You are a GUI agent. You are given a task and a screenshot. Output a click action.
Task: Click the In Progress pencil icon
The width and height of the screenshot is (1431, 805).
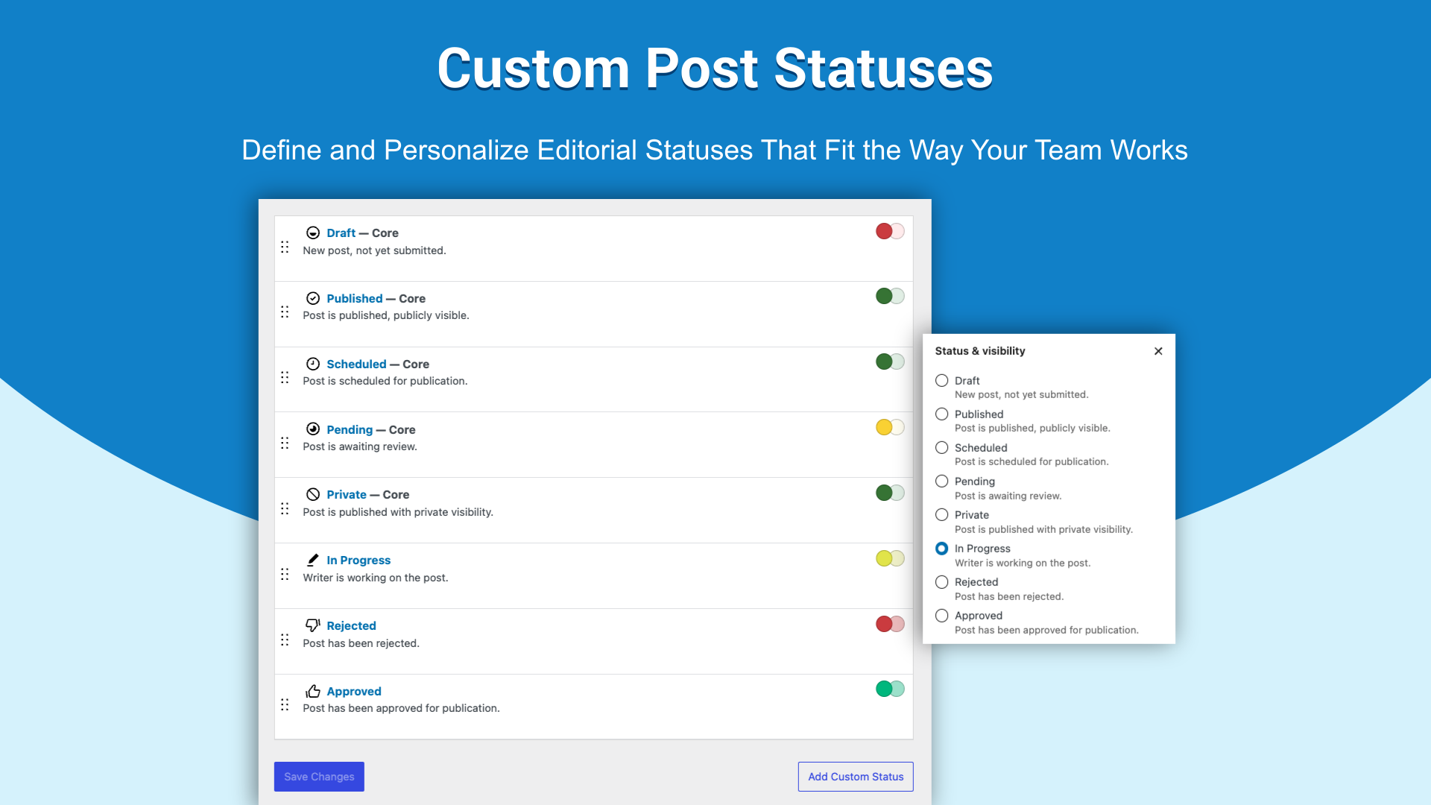pyautogui.click(x=313, y=561)
